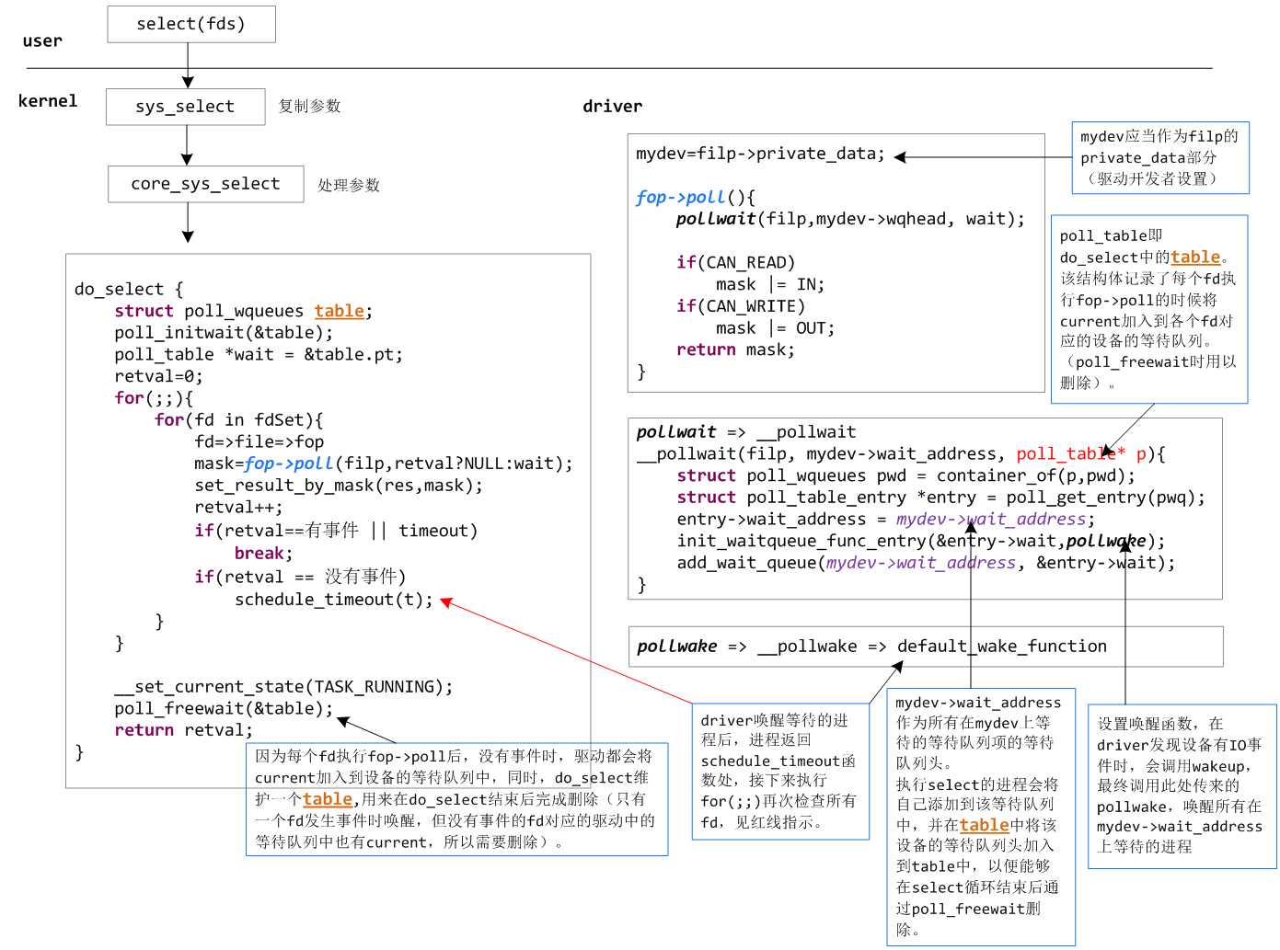Select the pollwake default_wake_function box
Viewport: 1280px width, 950px height.
tap(925, 647)
